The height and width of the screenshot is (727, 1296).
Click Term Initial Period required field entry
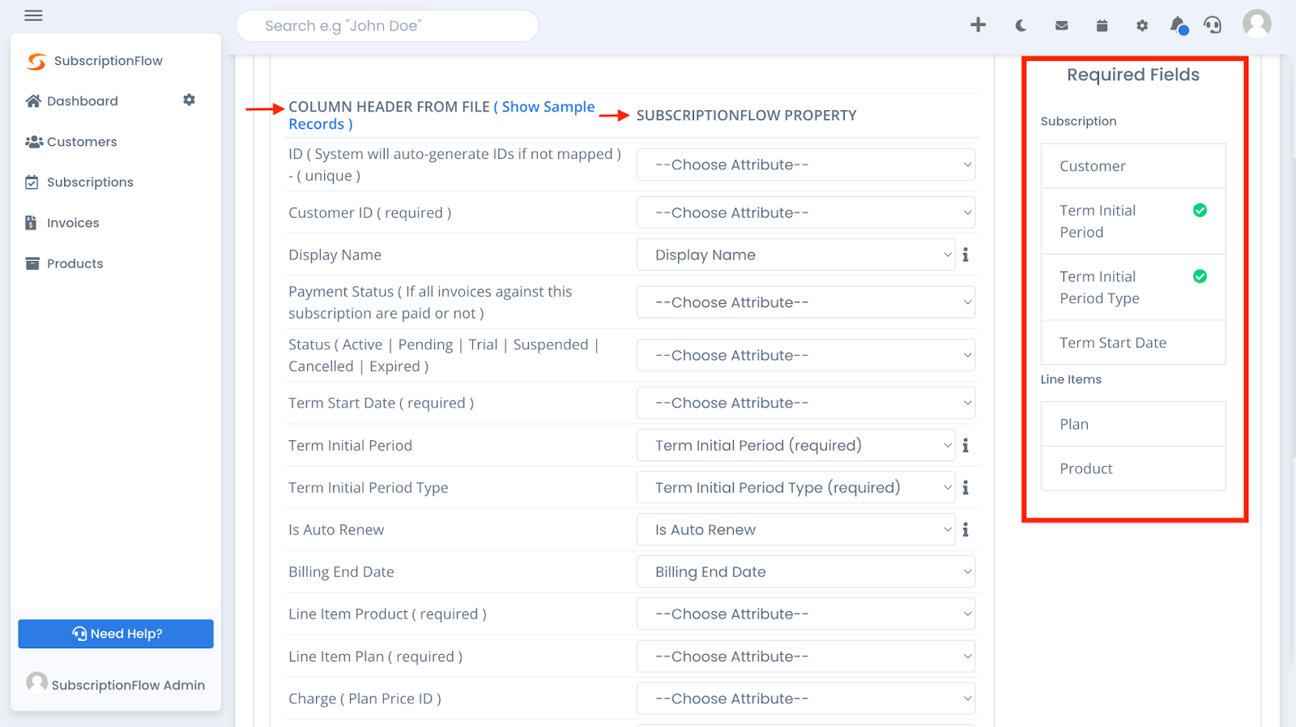coord(1132,221)
